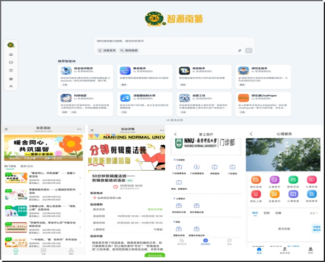325x262 pixels.
Task: Tap the 危机上报 red alarm icon
Action: click(x=255, y=194)
